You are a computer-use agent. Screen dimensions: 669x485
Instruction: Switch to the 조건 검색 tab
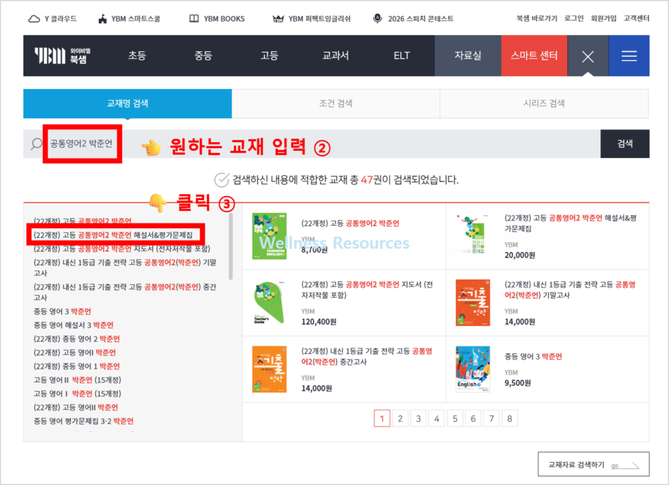[336, 103]
